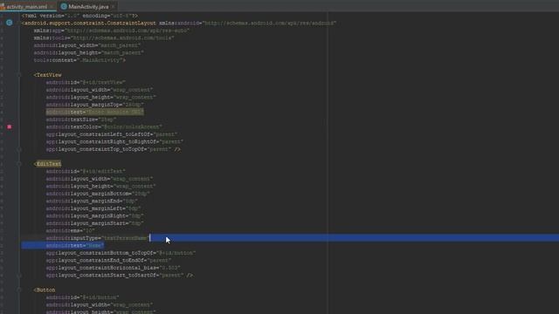Click the fold end marker at TextView closing line

19,149
